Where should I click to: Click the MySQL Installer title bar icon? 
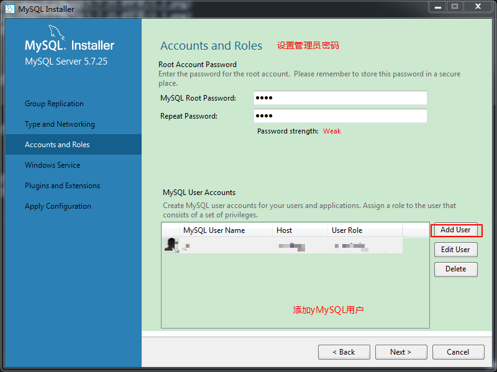coord(9,9)
